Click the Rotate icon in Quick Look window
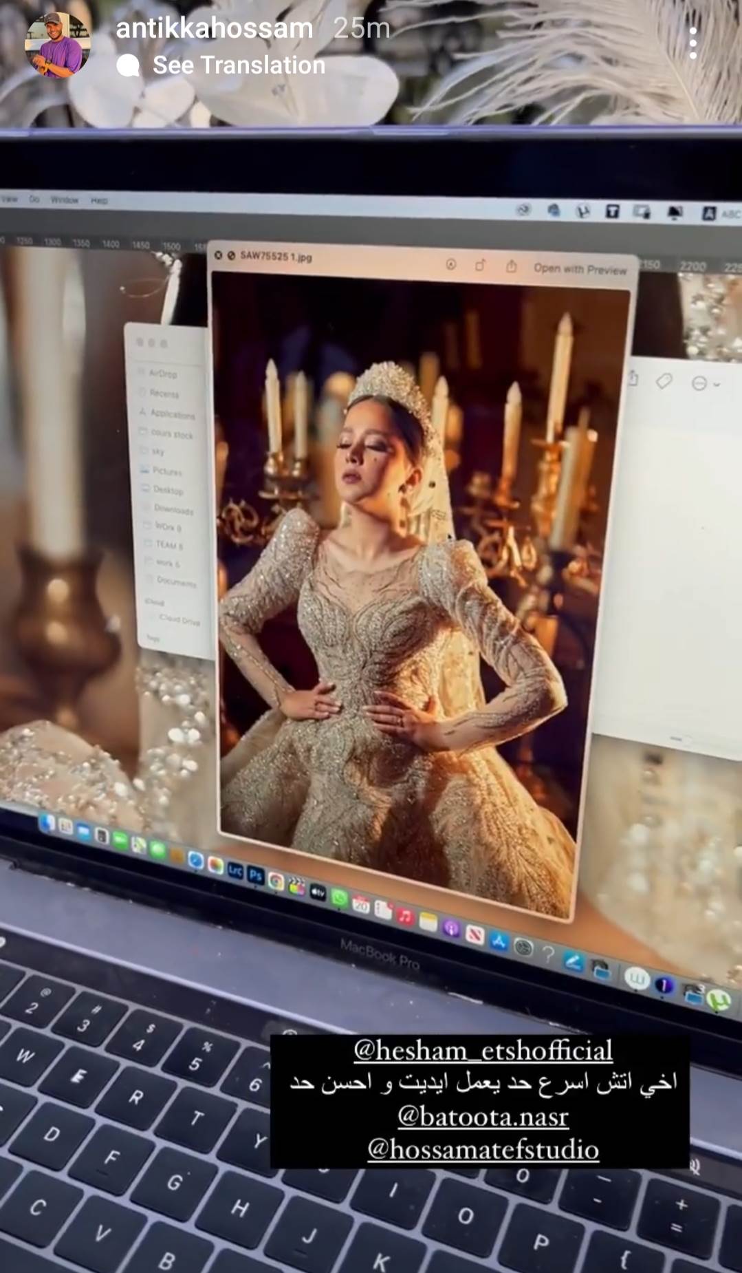Viewport: 742px width, 1273px height. [480, 265]
